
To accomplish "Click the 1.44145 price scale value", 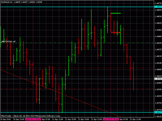I will (158, 63).
